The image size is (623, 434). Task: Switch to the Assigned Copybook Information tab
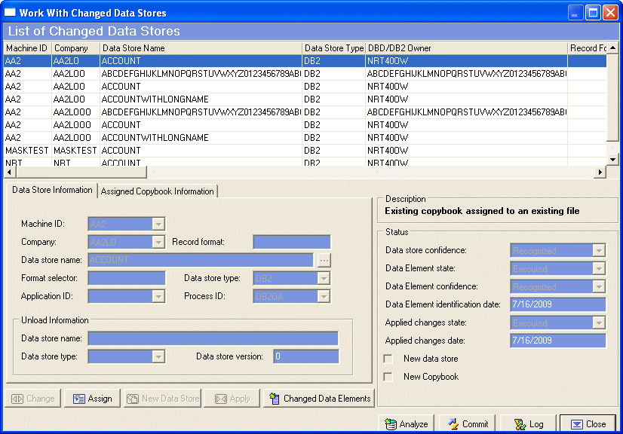point(157,191)
